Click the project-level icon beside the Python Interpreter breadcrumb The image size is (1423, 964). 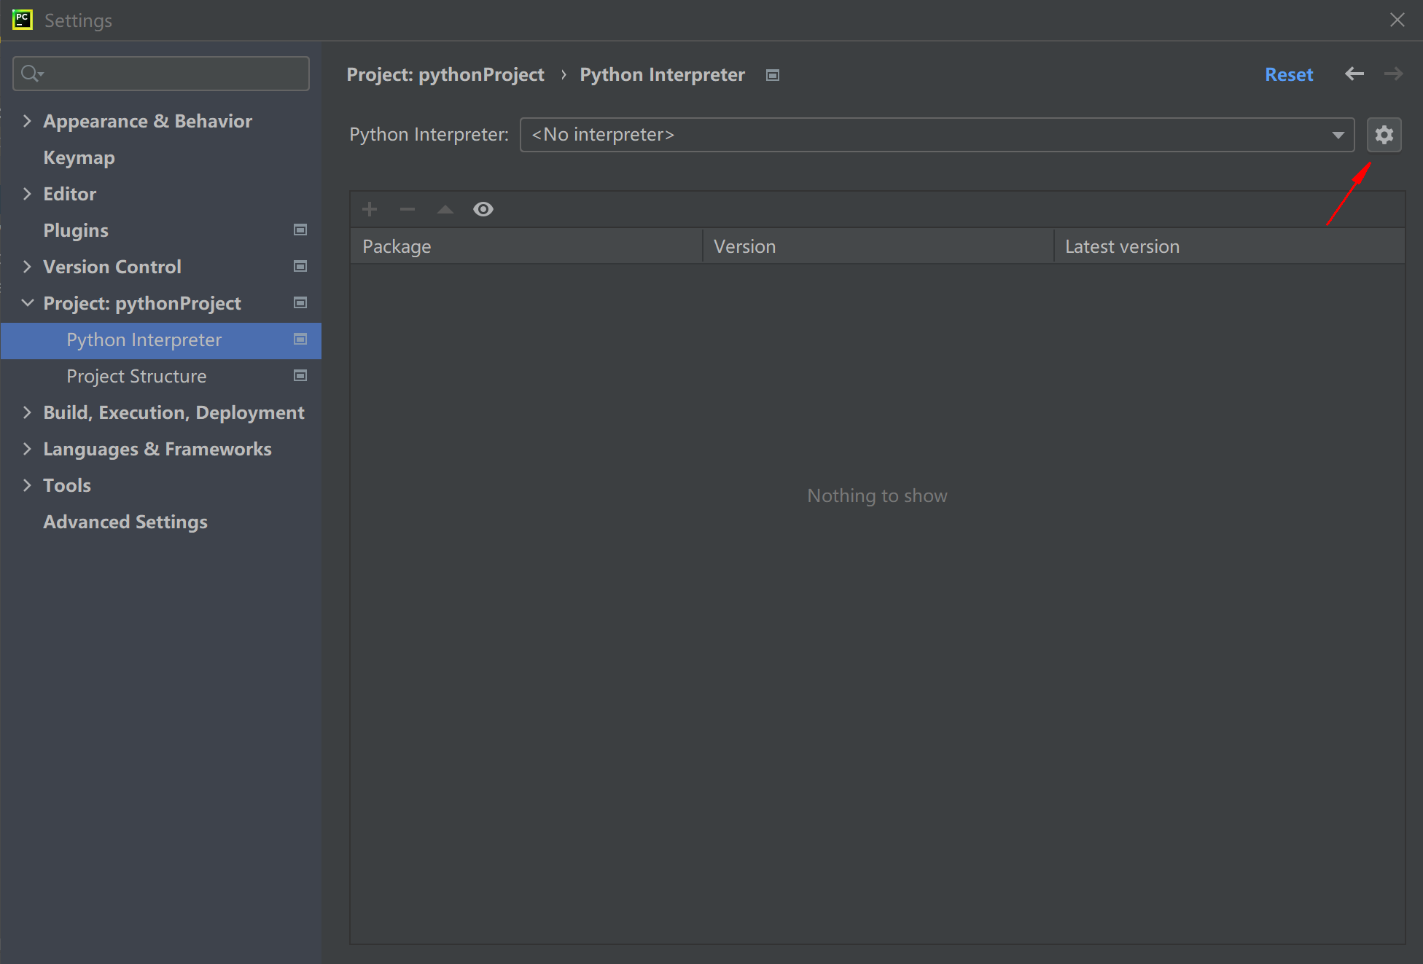pos(773,75)
